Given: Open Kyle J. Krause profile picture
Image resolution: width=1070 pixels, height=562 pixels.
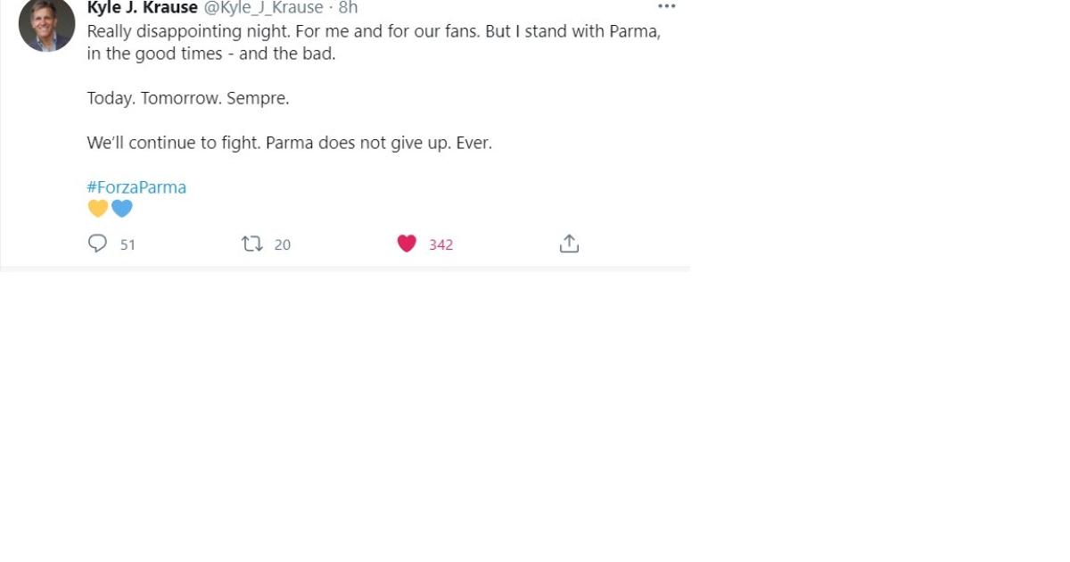Looking at the screenshot, I should pyautogui.click(x=46, y=25).
